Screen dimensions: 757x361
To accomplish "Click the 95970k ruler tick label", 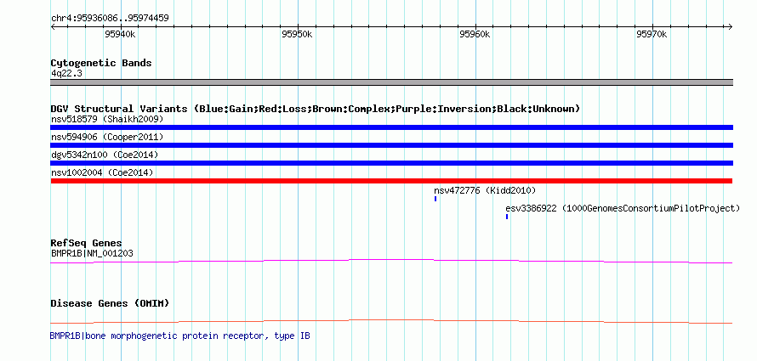I will (x=652, y=34).
